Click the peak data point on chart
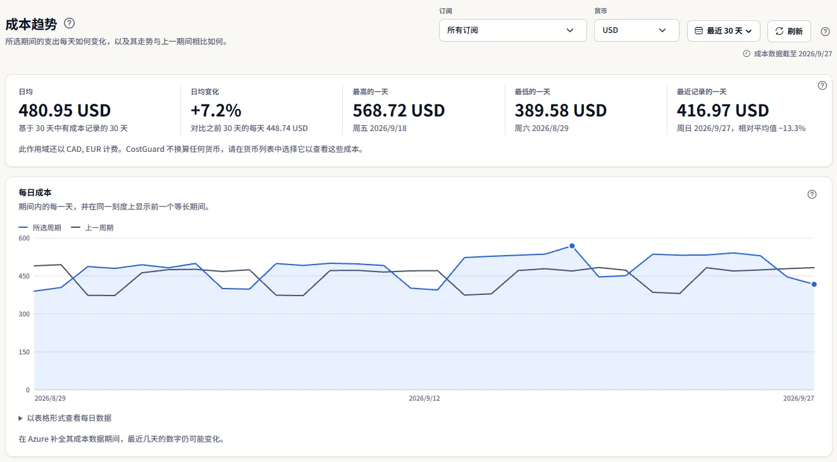837x462 pixels. click(x=572, y=246)
